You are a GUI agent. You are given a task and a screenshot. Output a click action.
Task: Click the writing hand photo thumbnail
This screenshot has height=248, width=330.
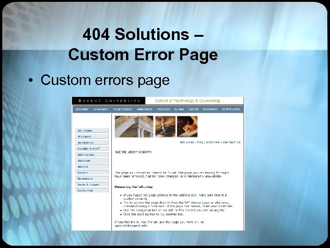(187, 127)
